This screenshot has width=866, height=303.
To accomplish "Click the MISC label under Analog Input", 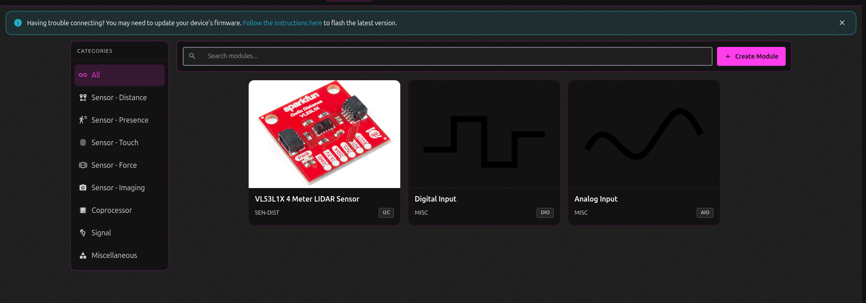I will coord(581,213).
